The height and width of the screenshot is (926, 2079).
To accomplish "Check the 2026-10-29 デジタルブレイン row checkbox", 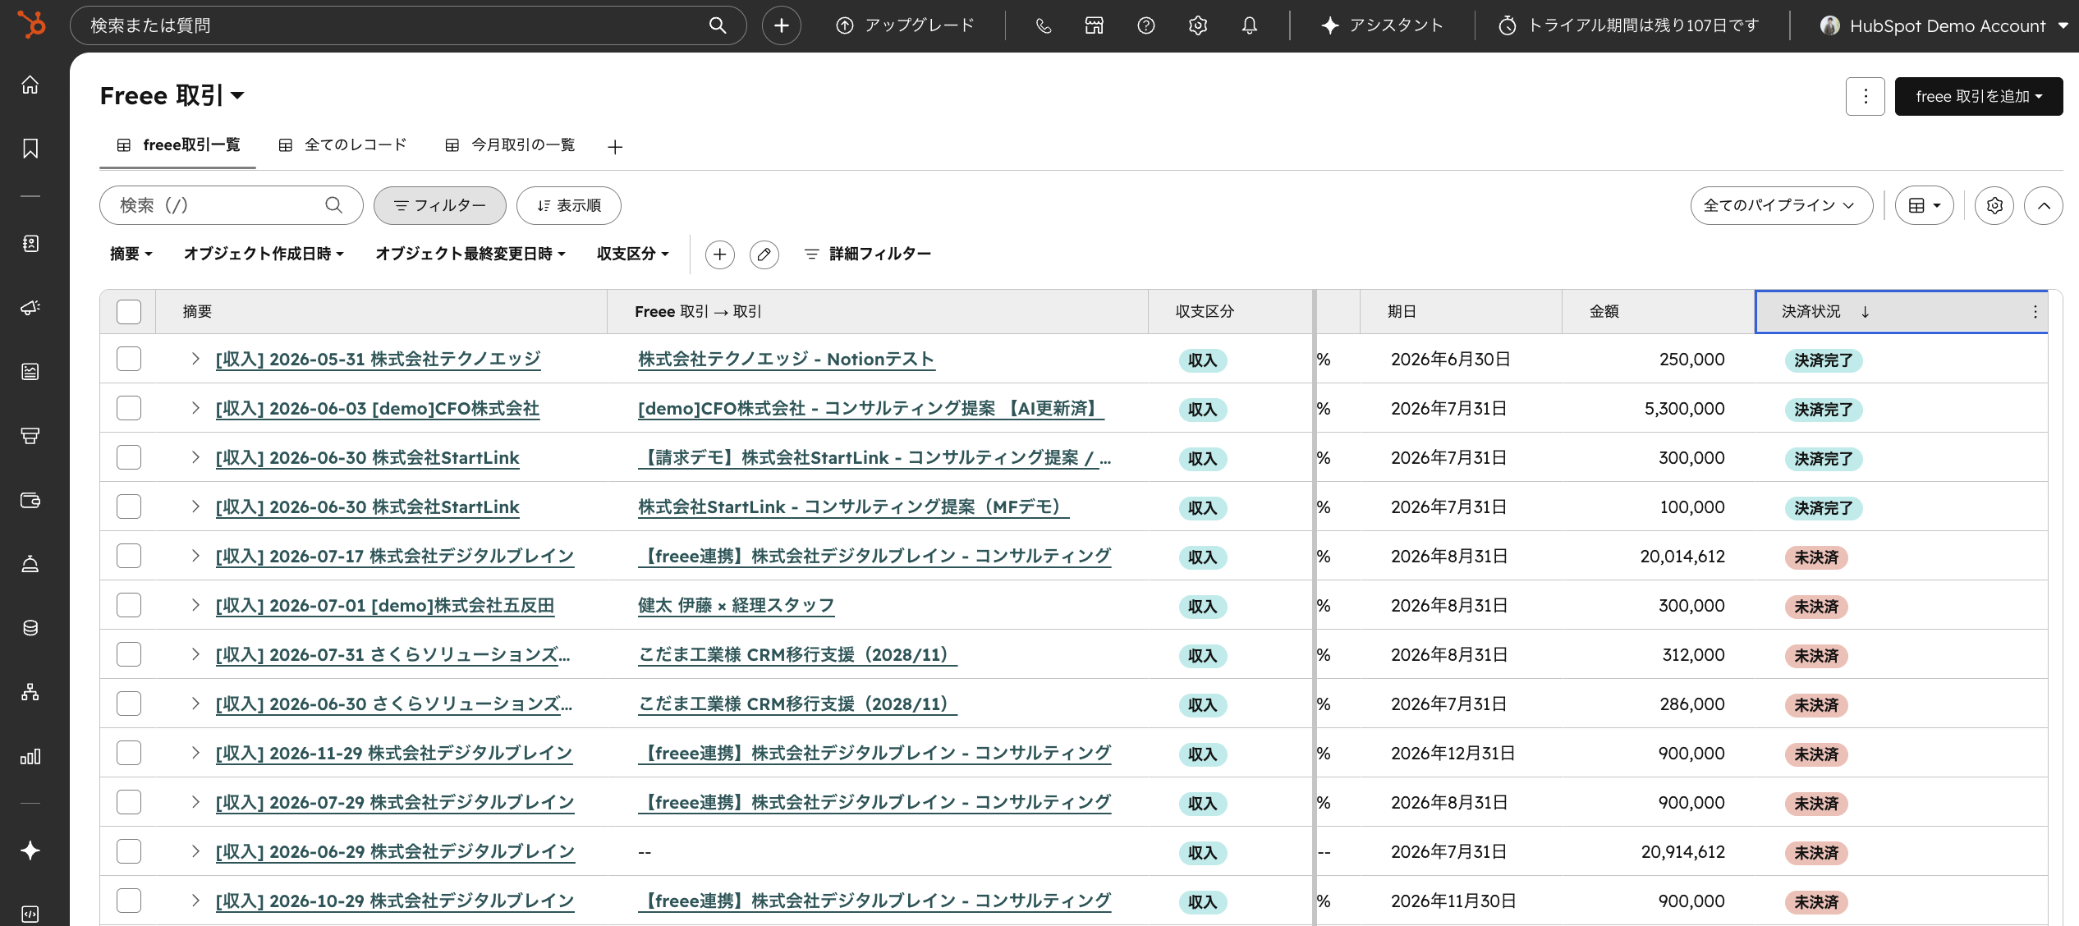I will [129, 901].
